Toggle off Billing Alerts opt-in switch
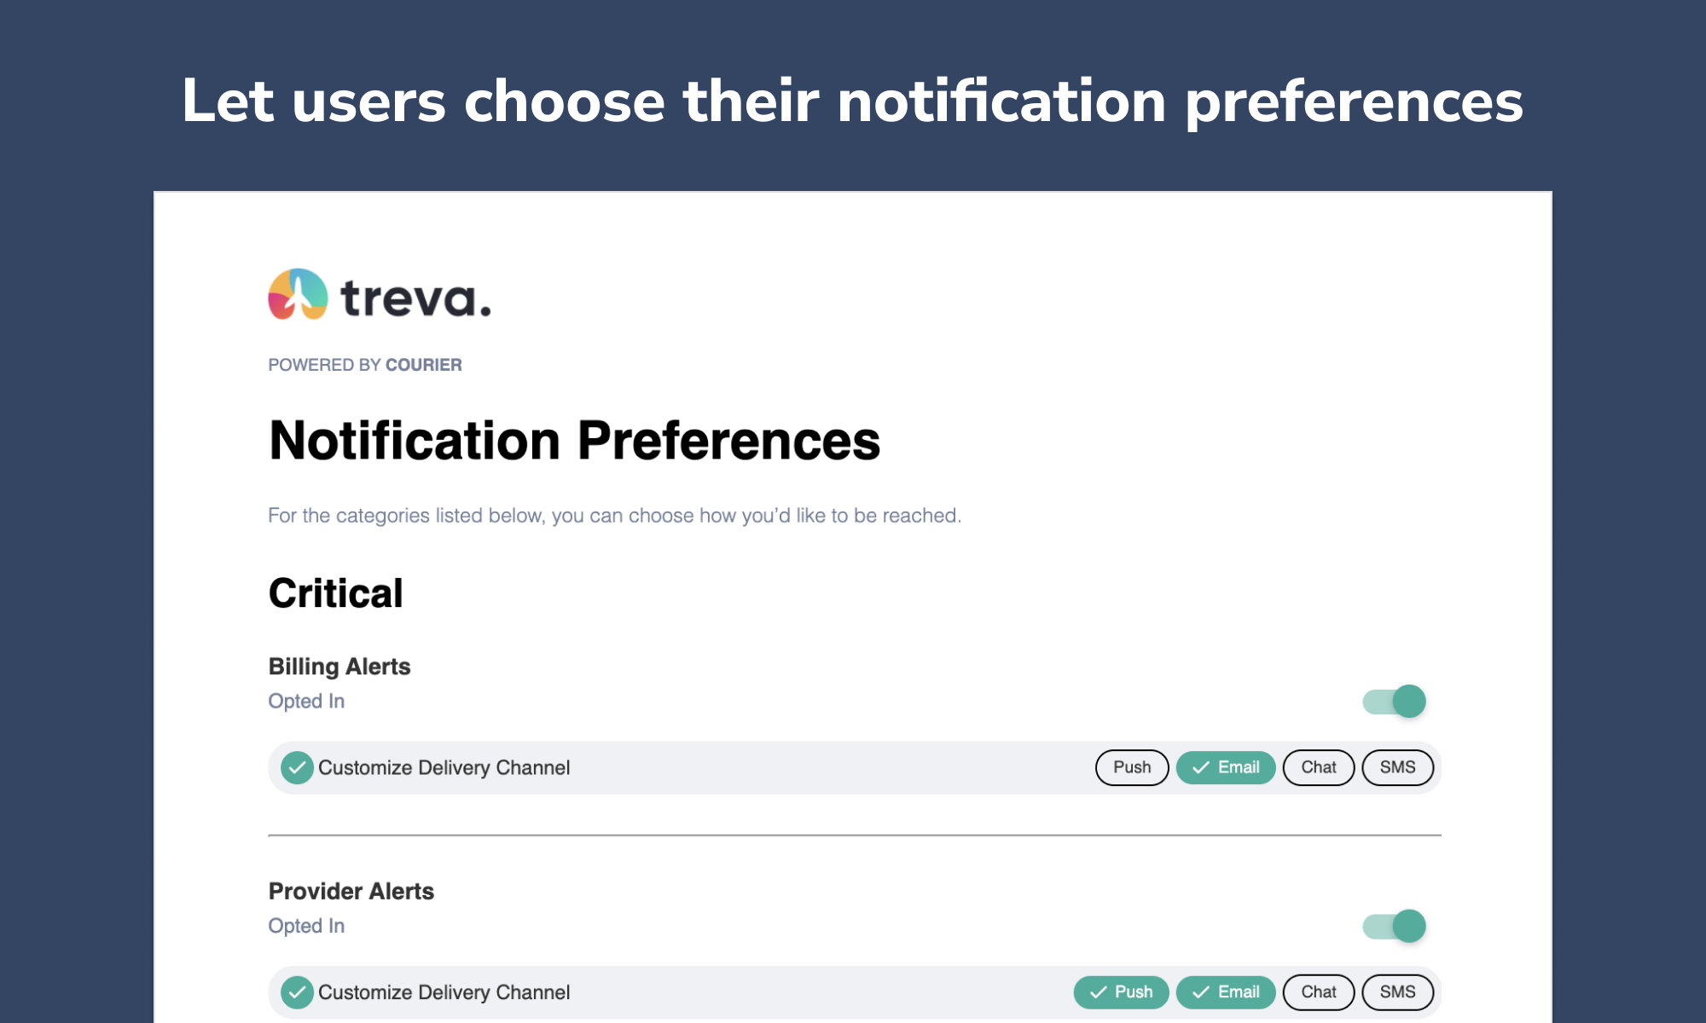Viewport: 1706px width, 1023px height. point(1395,702)
